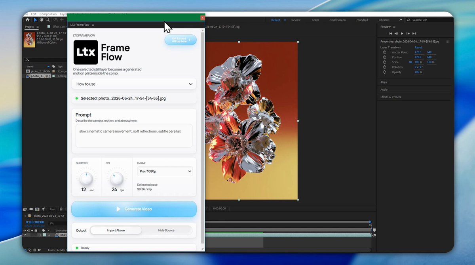Toggle layer 1 visibility eye in timeline

(x=25, y=235)
